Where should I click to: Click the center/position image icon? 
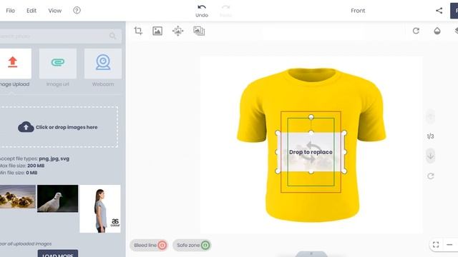click(x=178, y=31)
